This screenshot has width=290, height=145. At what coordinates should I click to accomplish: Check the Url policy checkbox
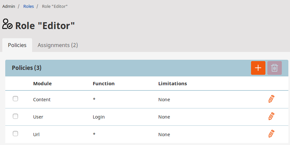15,134
